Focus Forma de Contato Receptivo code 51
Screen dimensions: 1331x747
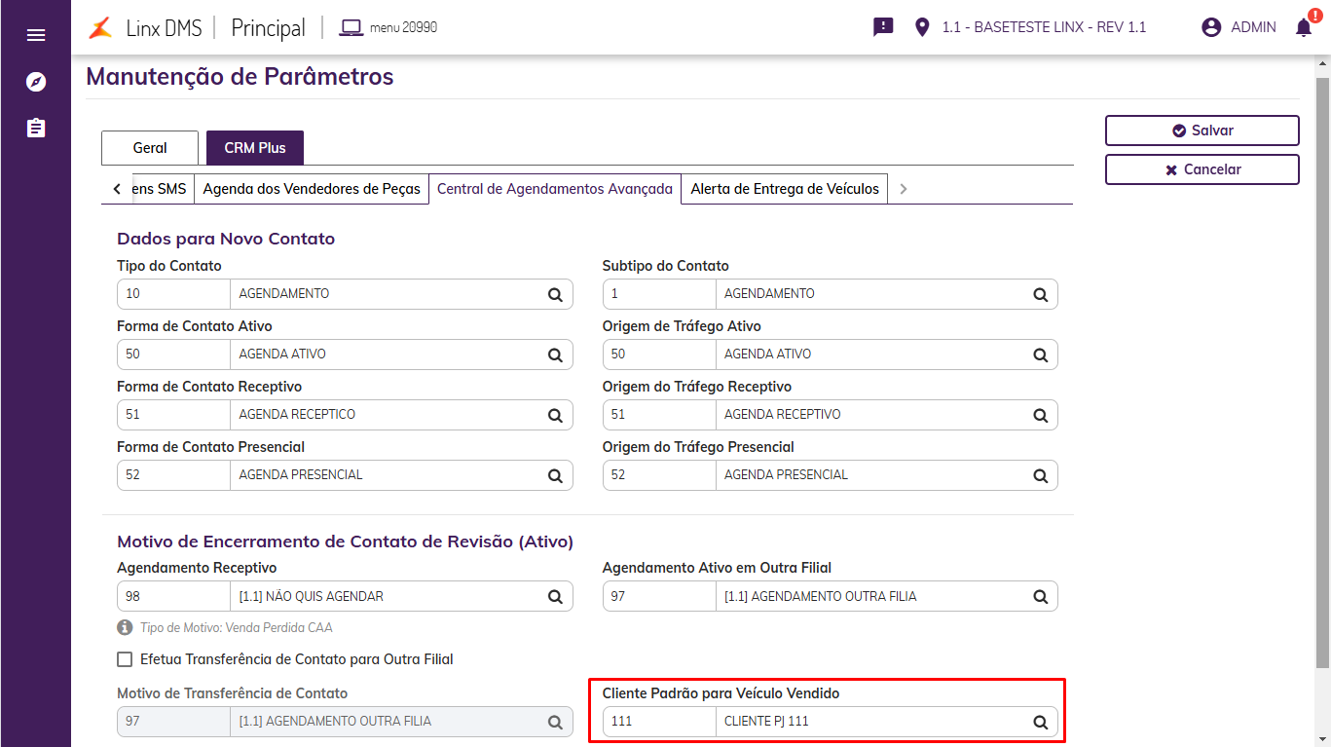coord(173,415)
